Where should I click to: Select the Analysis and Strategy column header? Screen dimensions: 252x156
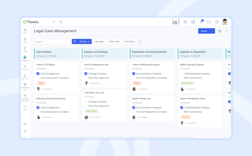pos(105,54)
